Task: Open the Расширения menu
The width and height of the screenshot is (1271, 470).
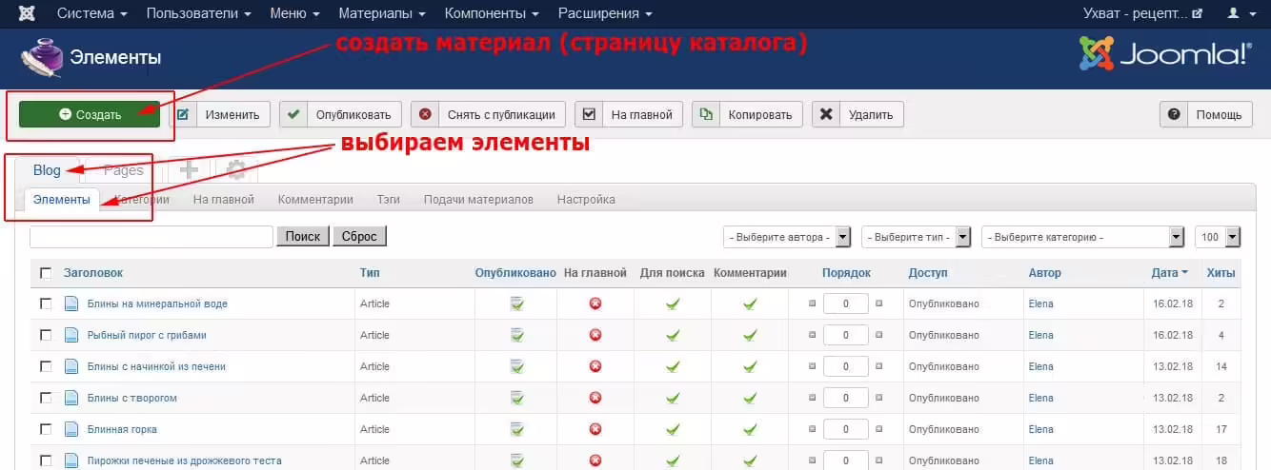Action: [605, 13]
